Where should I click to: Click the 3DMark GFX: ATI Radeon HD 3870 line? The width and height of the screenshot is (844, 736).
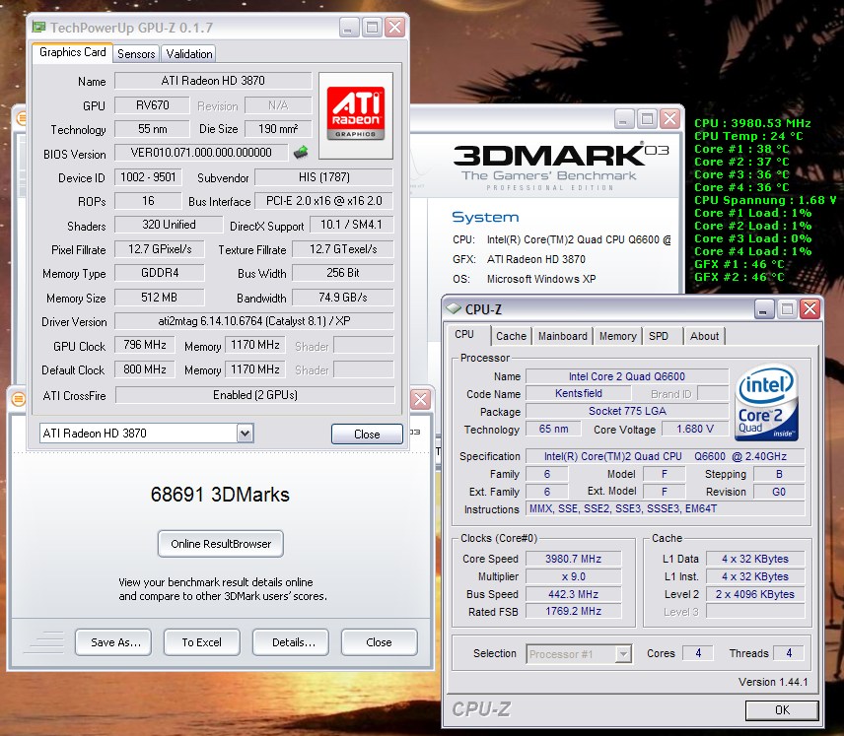click(x=519, y=259)
